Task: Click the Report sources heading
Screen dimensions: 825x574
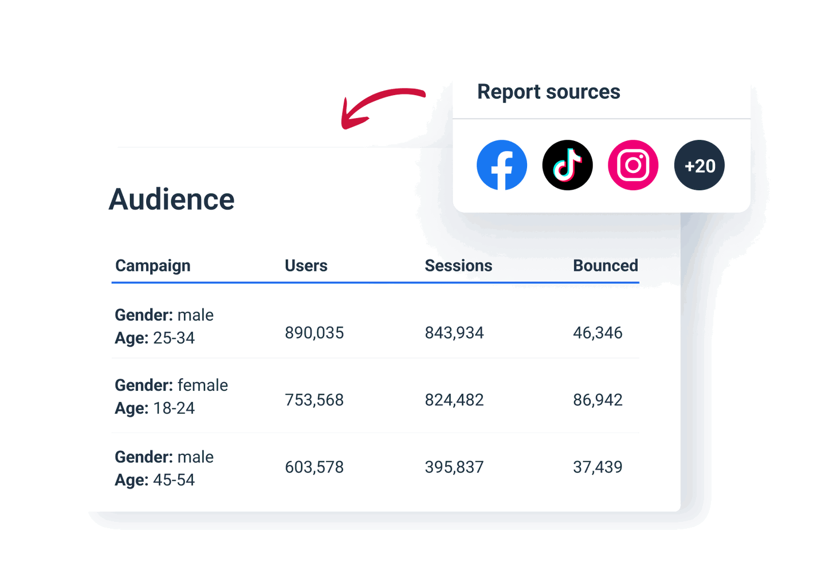Action: [548, 92]
